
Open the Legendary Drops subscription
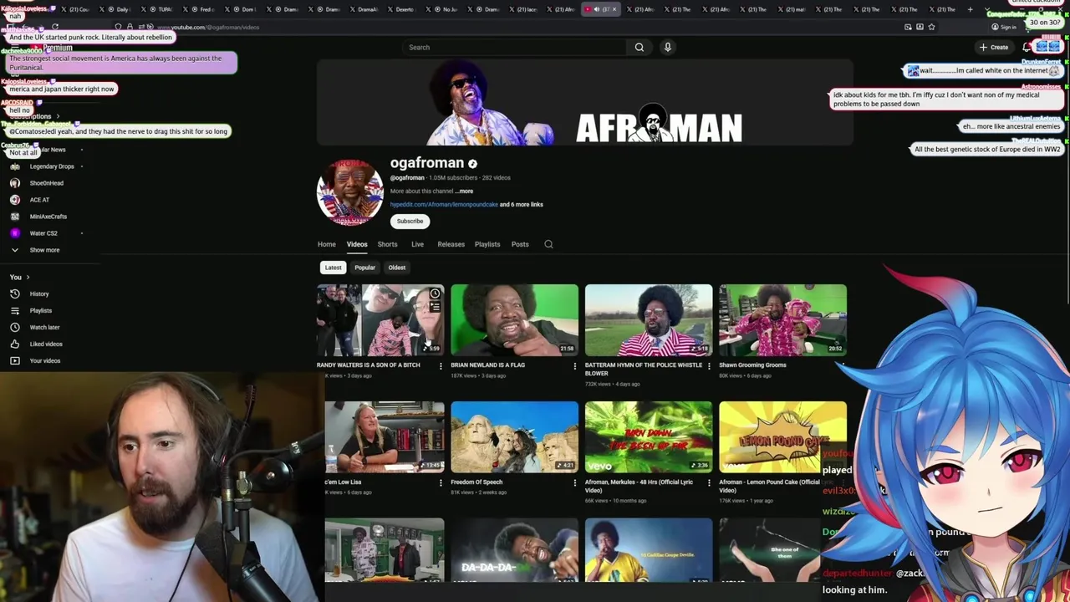click(52, 166)
